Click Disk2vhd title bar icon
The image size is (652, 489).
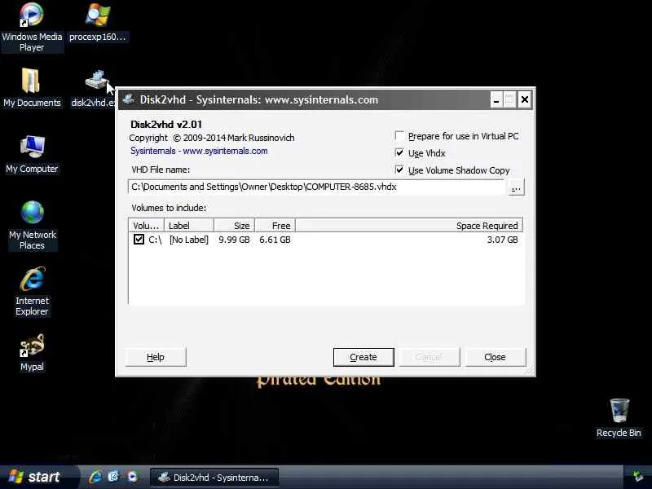[x=129, y=99]
